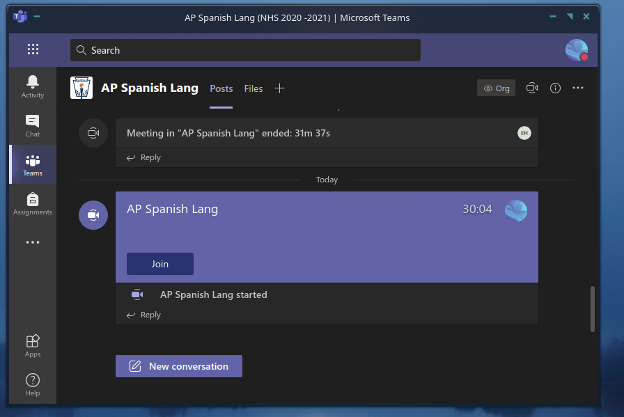The height and width of the screenshot is (417, 624).
Task: Click the active meeting camera icon beside the post
Action: (x=93, y=215)
